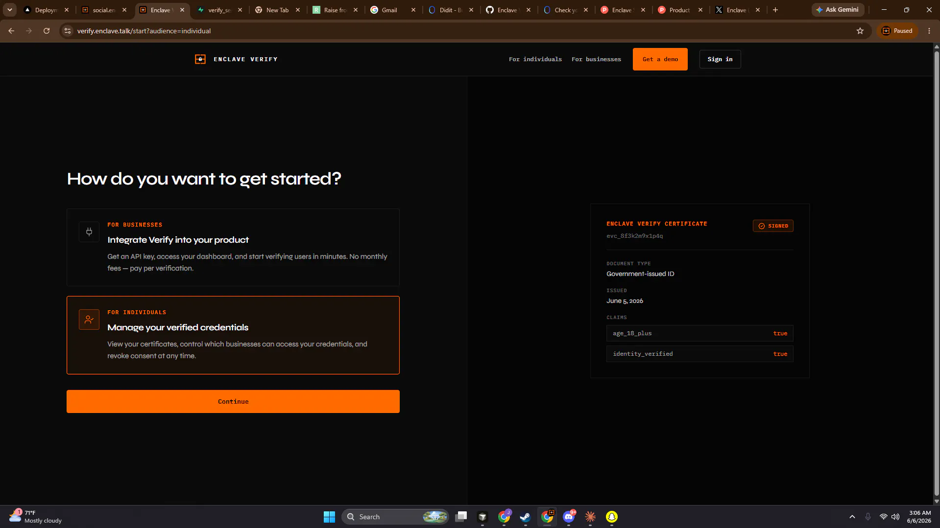
Task: Click the page vertical scrollbar
Action: 937,274
